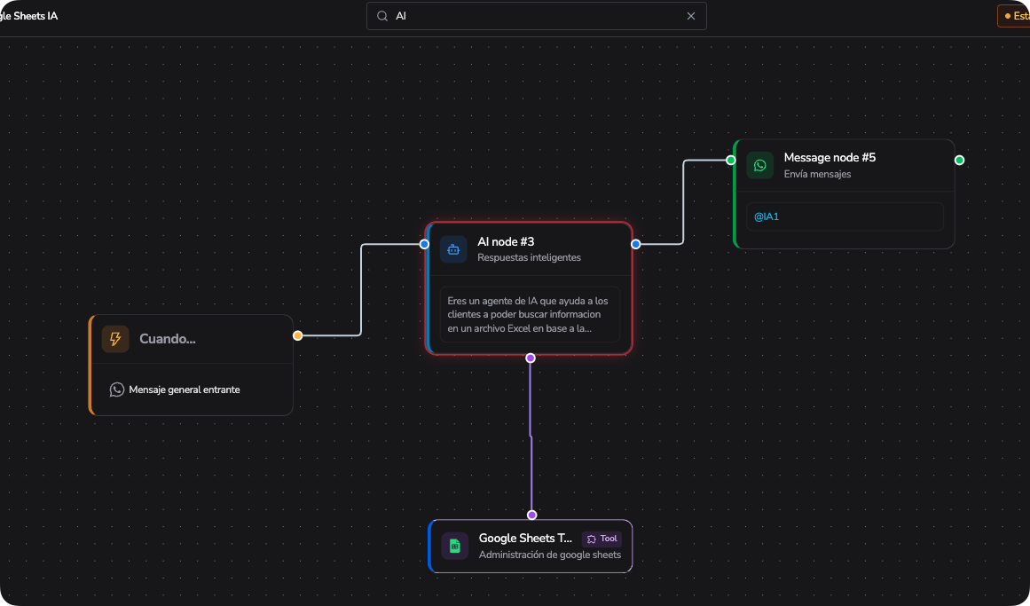Click the Mensaje general entrante text
Screen dimensions: 1030x606
tap(185, 390)
